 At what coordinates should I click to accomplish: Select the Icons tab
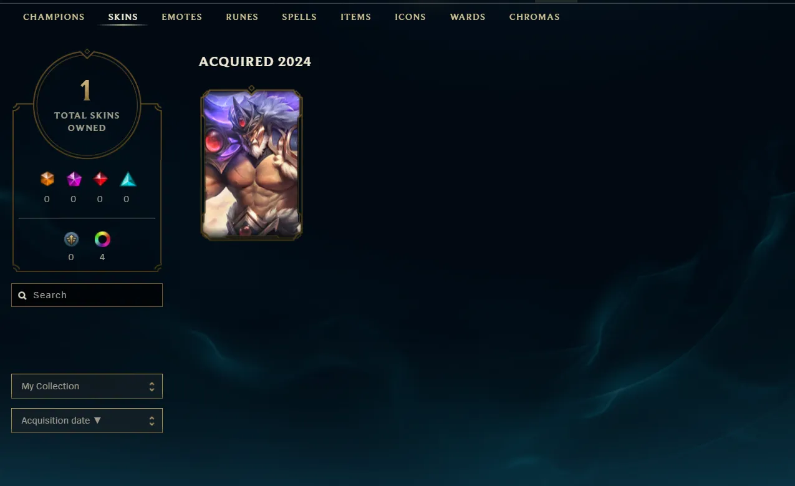[410, 17]
